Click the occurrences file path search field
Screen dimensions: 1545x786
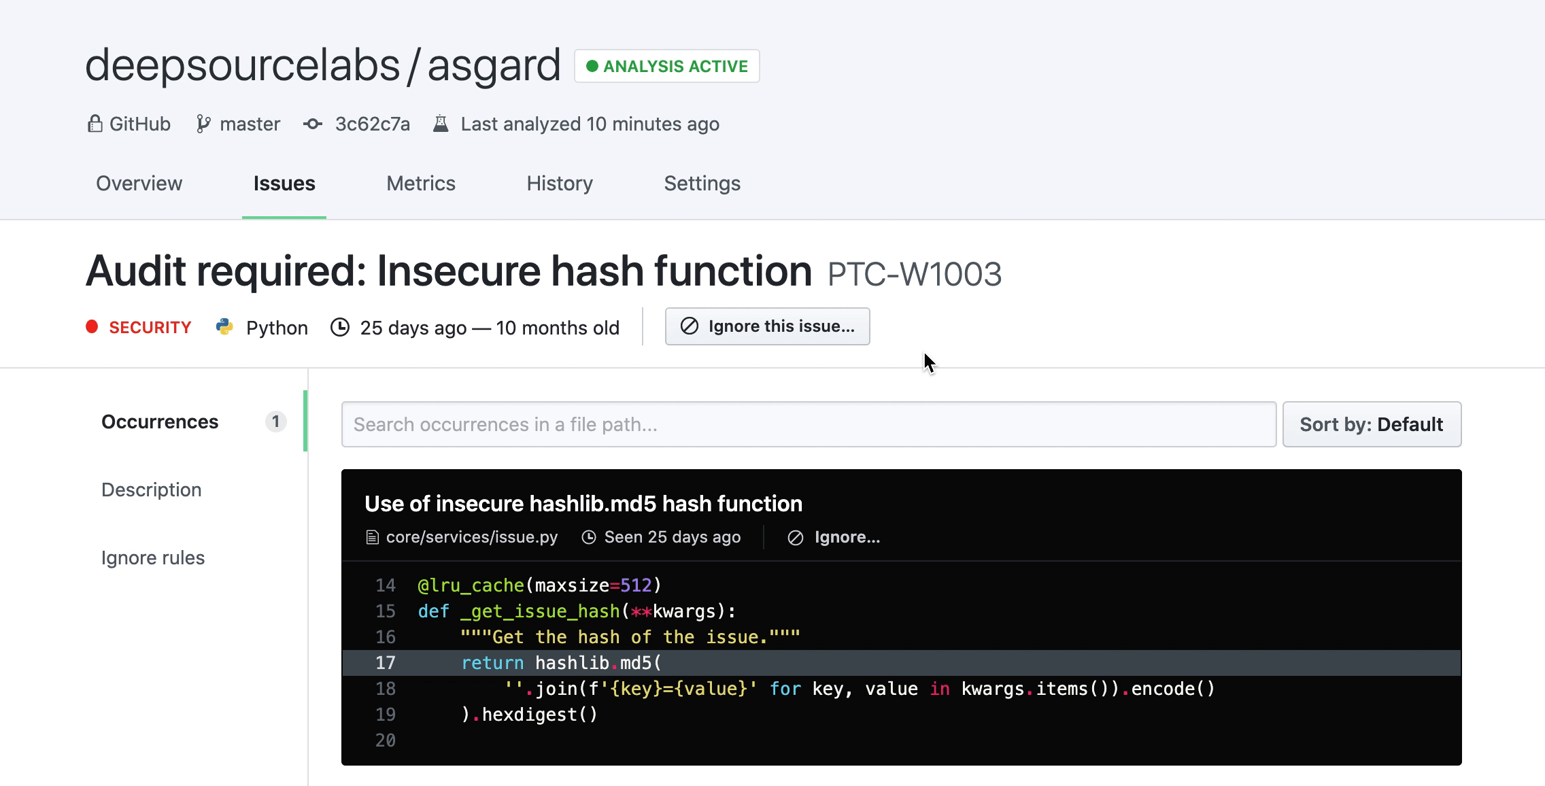808,424
